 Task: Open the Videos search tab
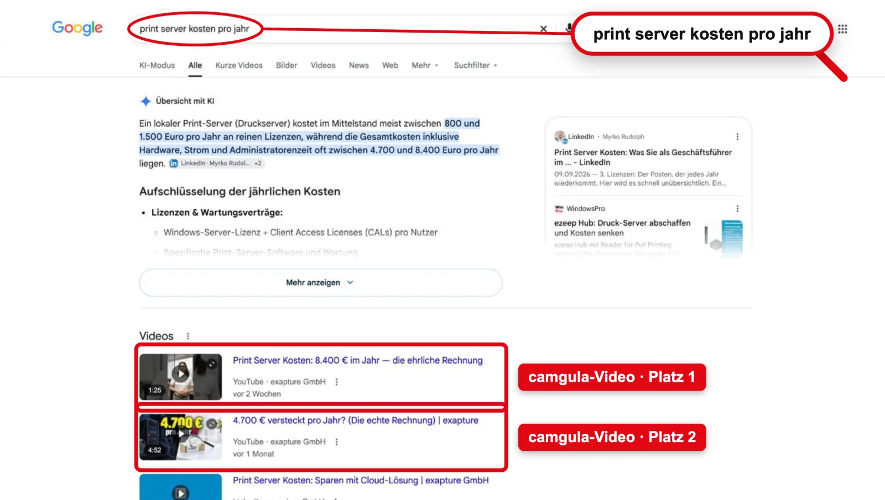pyautogui.click(x=323, y=65)
